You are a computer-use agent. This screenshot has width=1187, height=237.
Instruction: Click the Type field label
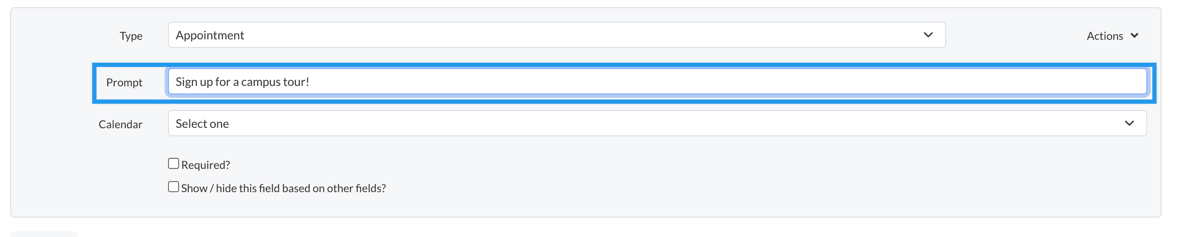[x=131, y=36]
